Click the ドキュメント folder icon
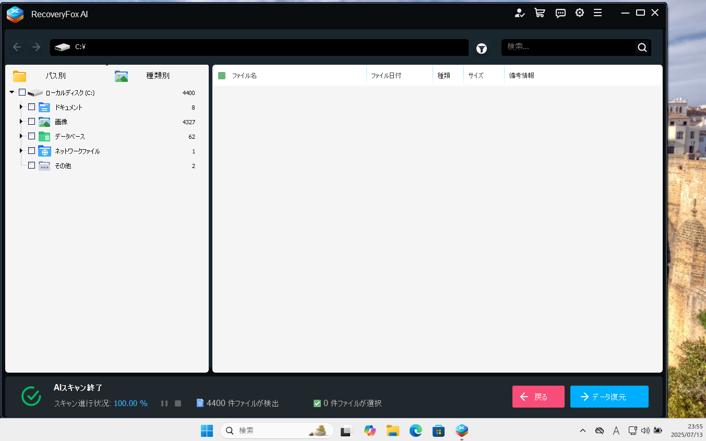The height and width of the screenshot is (441, 706). (x=44, y=108)
